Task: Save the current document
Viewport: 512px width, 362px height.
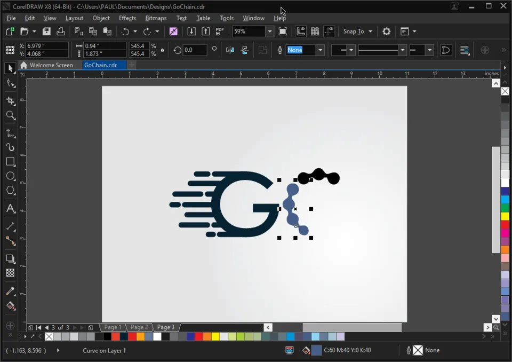Action: coord(47,32)
